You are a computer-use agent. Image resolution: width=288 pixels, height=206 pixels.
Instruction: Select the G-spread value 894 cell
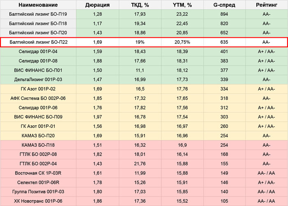(x=224, y=14)
